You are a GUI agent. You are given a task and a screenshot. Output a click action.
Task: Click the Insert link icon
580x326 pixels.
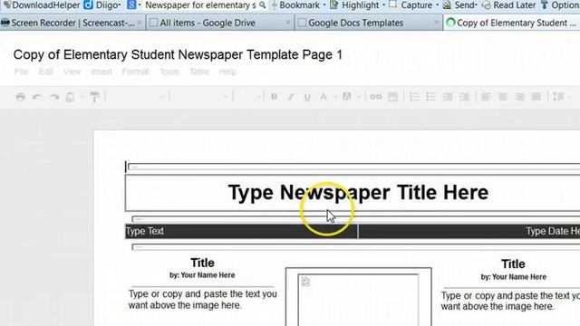[375, 97]
